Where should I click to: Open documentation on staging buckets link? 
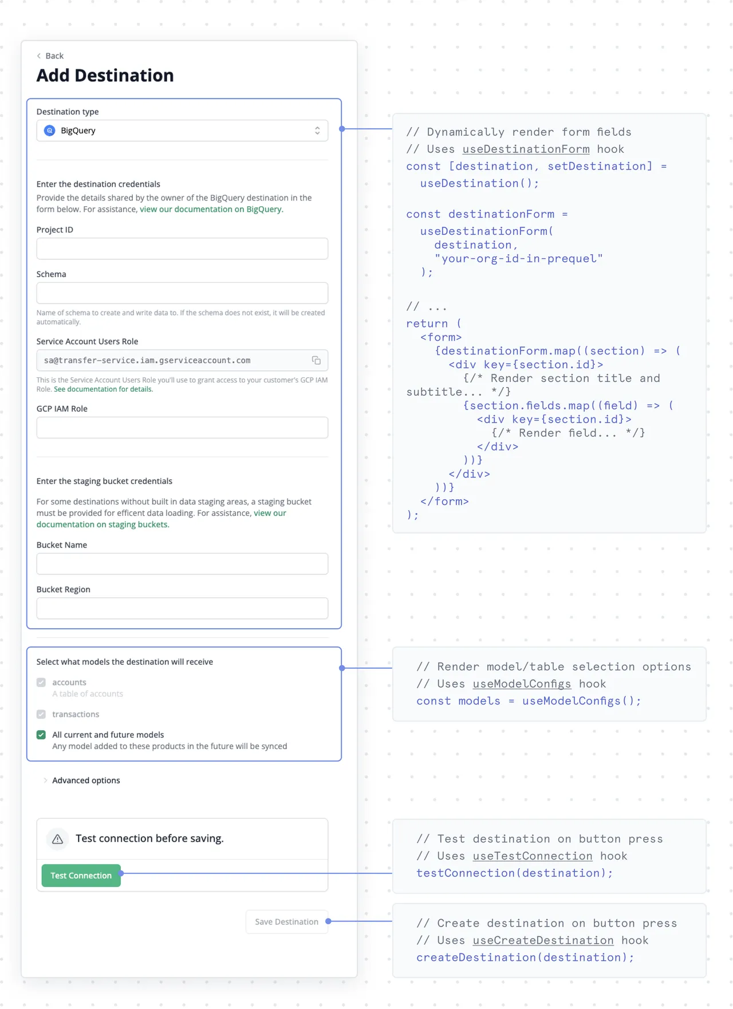[x=103, y=525]
